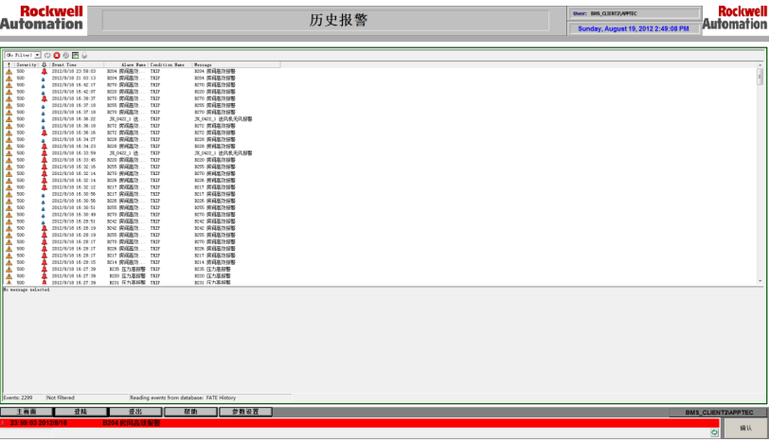The width and height of the screenshot is (769, 442).
Task: Click the green table view icon in toolbar
Action: click(x=75, y=56)
